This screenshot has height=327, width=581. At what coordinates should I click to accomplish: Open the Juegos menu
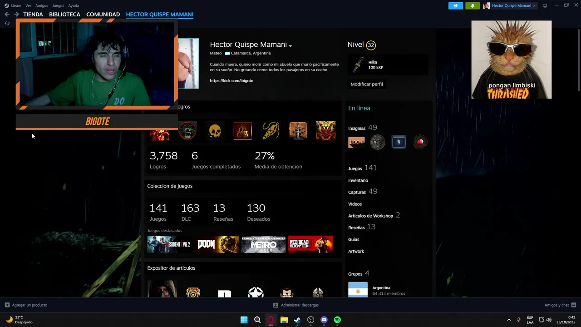(58, 5)
